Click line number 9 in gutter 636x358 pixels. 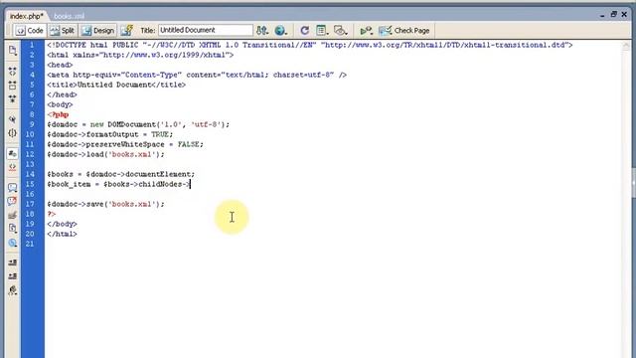coord(32,124)
